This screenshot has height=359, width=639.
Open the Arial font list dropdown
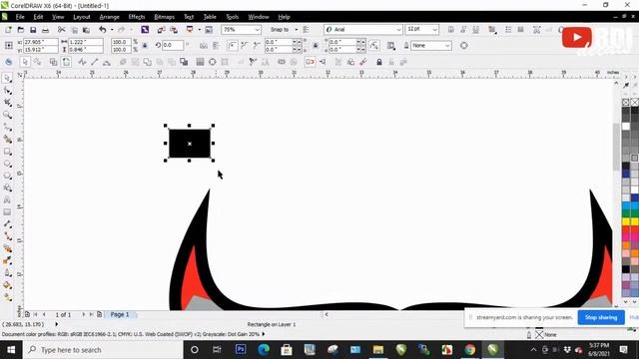pyautogui.click(x=398, y=30)
